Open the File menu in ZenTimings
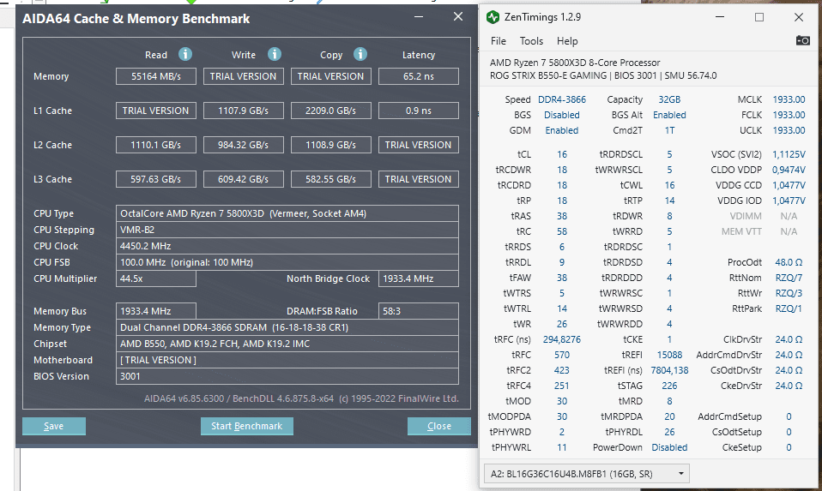 click(498, 41)
